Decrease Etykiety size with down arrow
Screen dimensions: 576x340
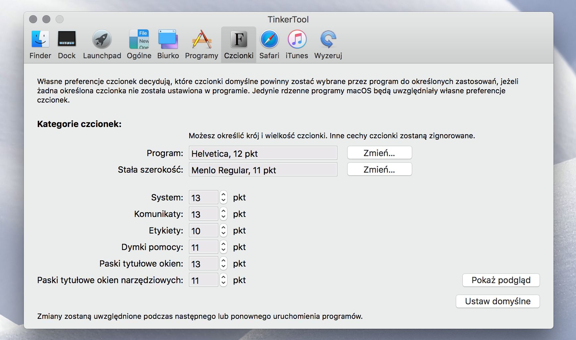click(223, 234)
